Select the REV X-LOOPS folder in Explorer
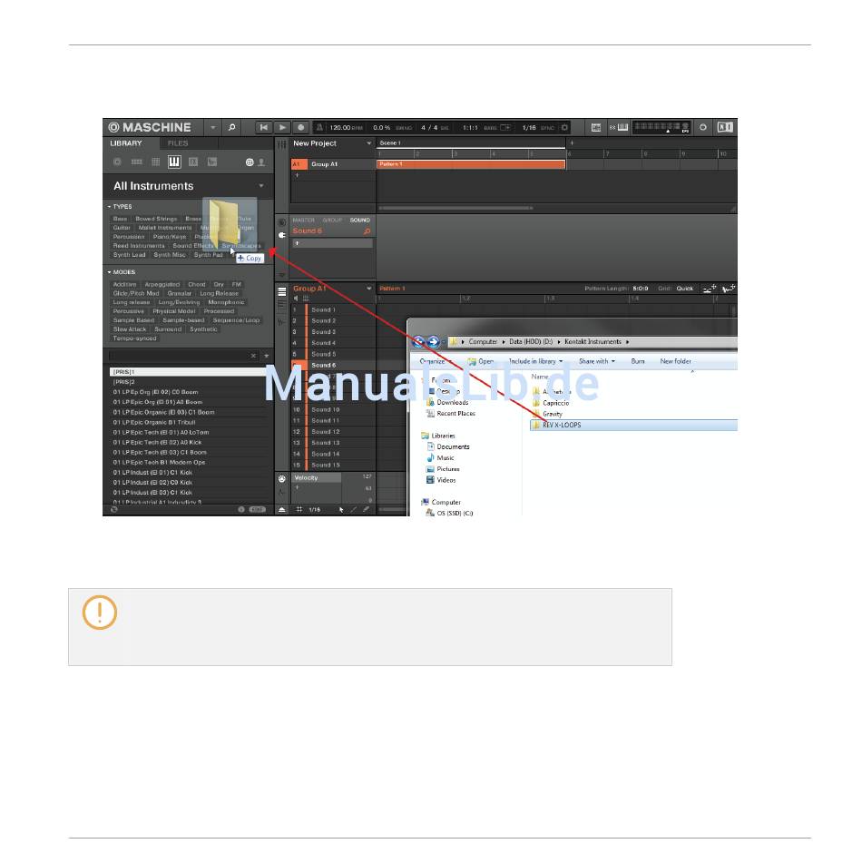Image resolution: width=862 pixels, height=863 pixels. [633, 425]
